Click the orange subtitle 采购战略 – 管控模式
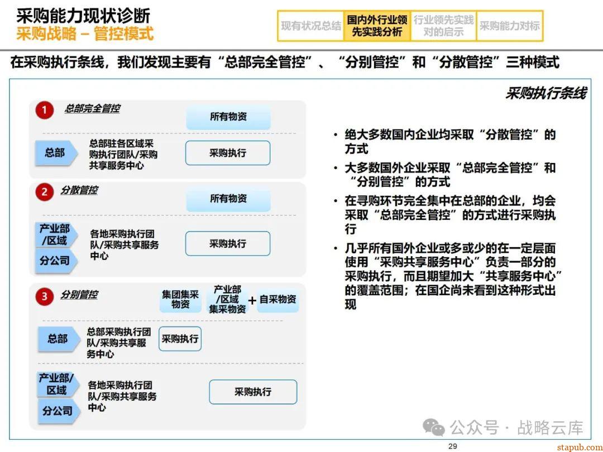The width and height of the screenshot is (603, 452). tap(85, 34)
